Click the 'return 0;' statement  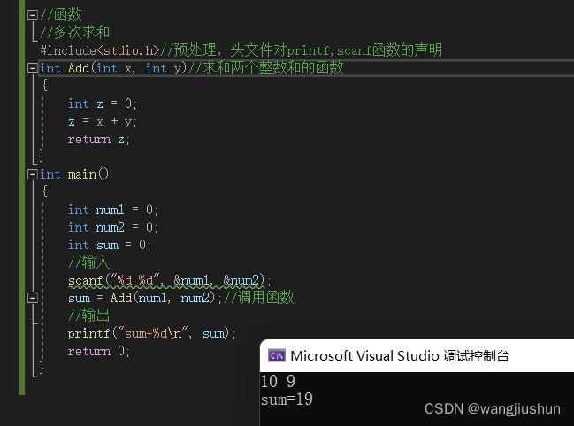pos(98,352)
